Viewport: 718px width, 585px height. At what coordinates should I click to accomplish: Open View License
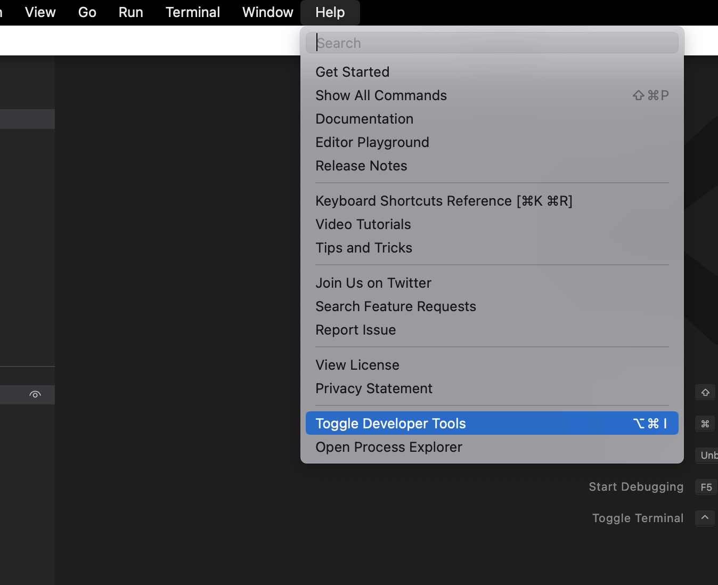tap(357, 365)
